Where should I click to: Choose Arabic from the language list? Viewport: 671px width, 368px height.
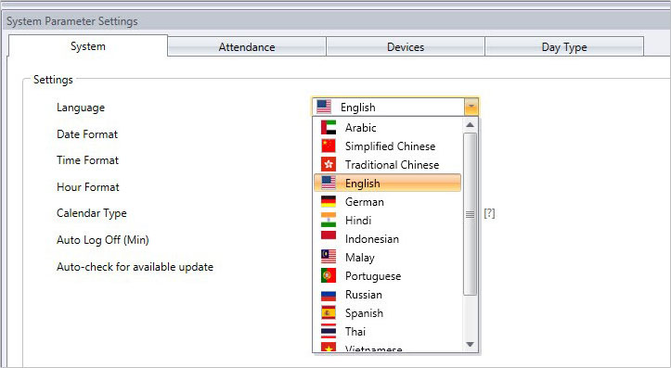387,127
